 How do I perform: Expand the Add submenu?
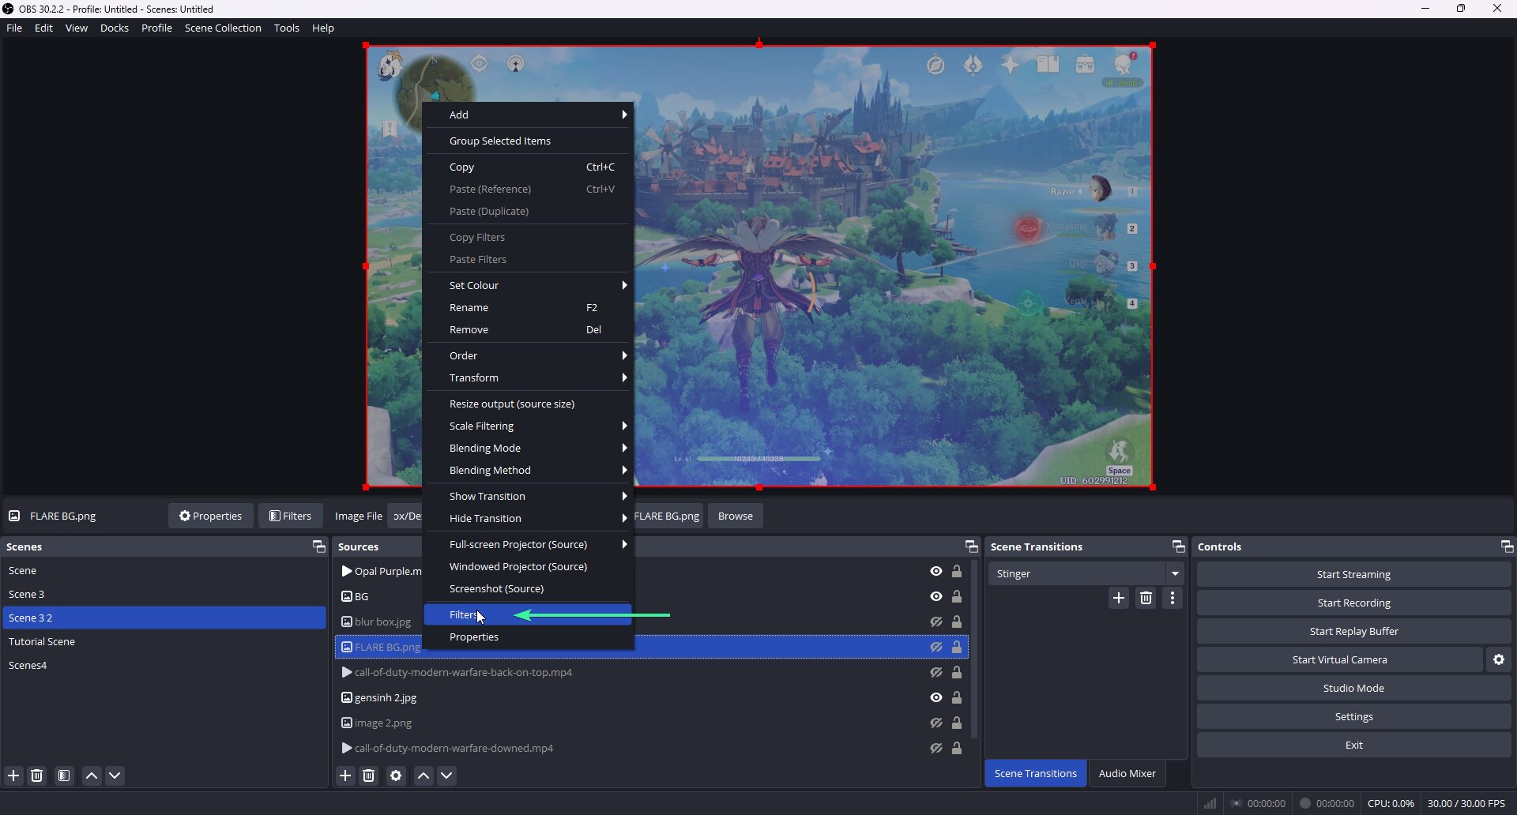pos(529,115)
